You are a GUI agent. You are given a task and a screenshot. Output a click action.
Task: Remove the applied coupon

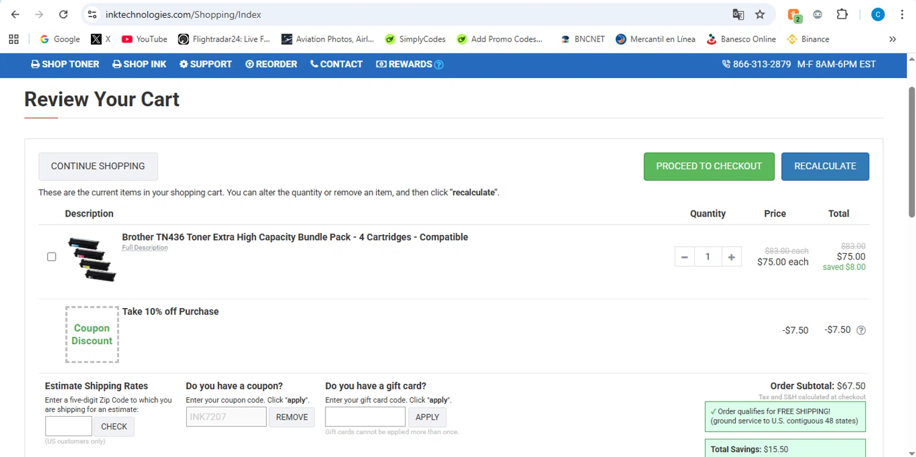pos(292,417)
